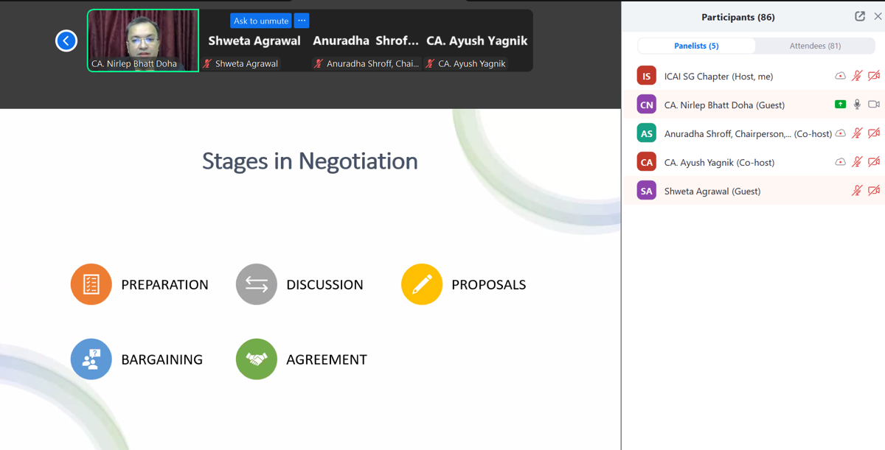Click the camera-off icon for CA. Ayush Yagnik

tap(874, 162)
